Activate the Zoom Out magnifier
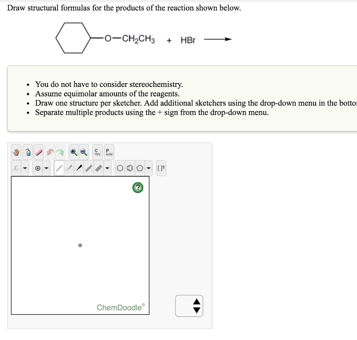This screenshot has width=357, height=340. point(83,152)
